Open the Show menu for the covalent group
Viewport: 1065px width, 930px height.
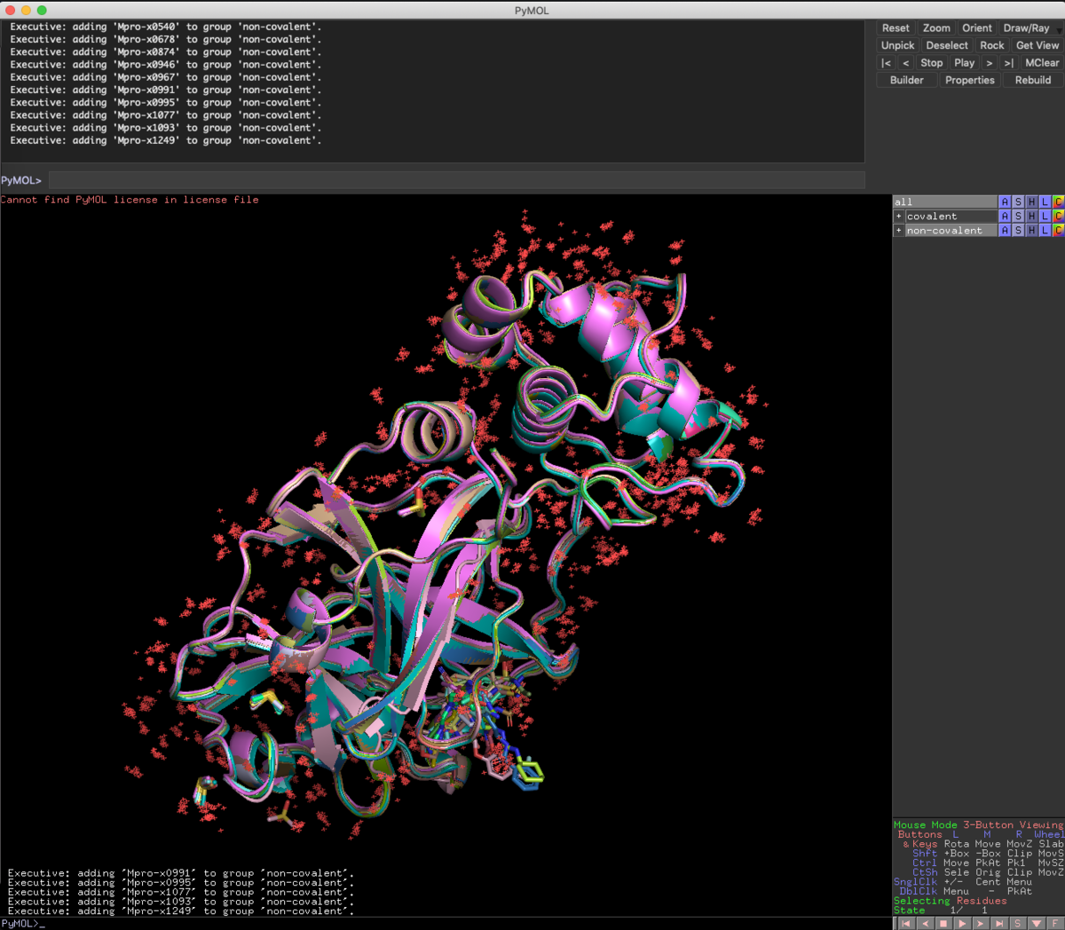[x=1018, y=216]
